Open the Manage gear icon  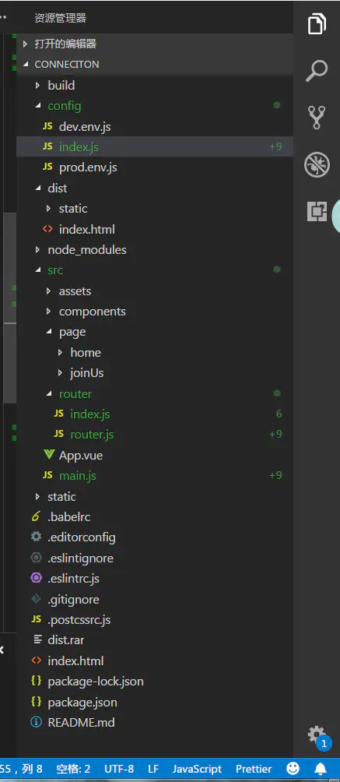(317, 734)
